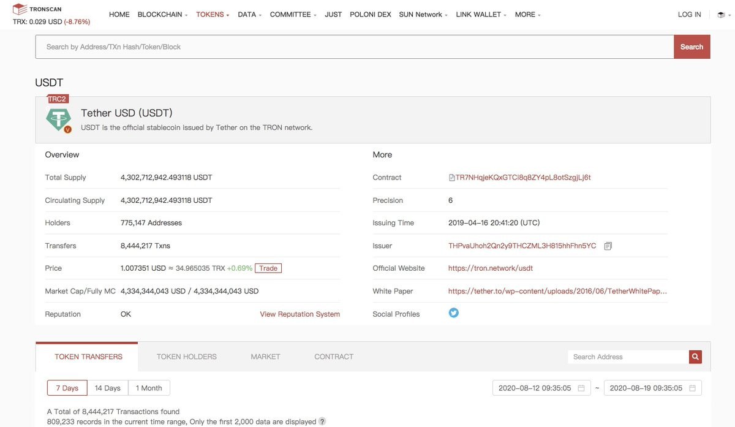Open View Reputation System link
This screenshot has height=427, width=735.
pos(300,314)
